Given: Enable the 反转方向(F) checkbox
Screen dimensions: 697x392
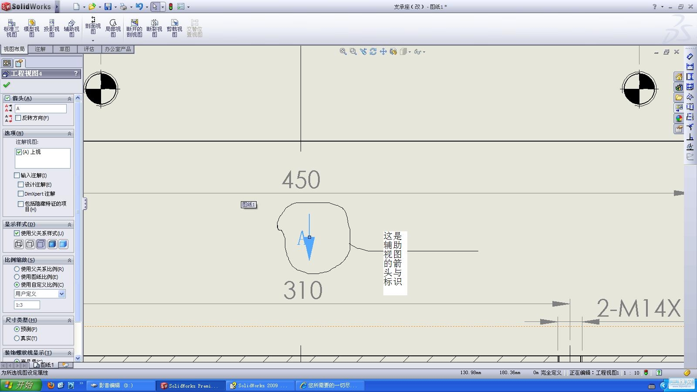Looking at the screenshot, I should [18, 118].
